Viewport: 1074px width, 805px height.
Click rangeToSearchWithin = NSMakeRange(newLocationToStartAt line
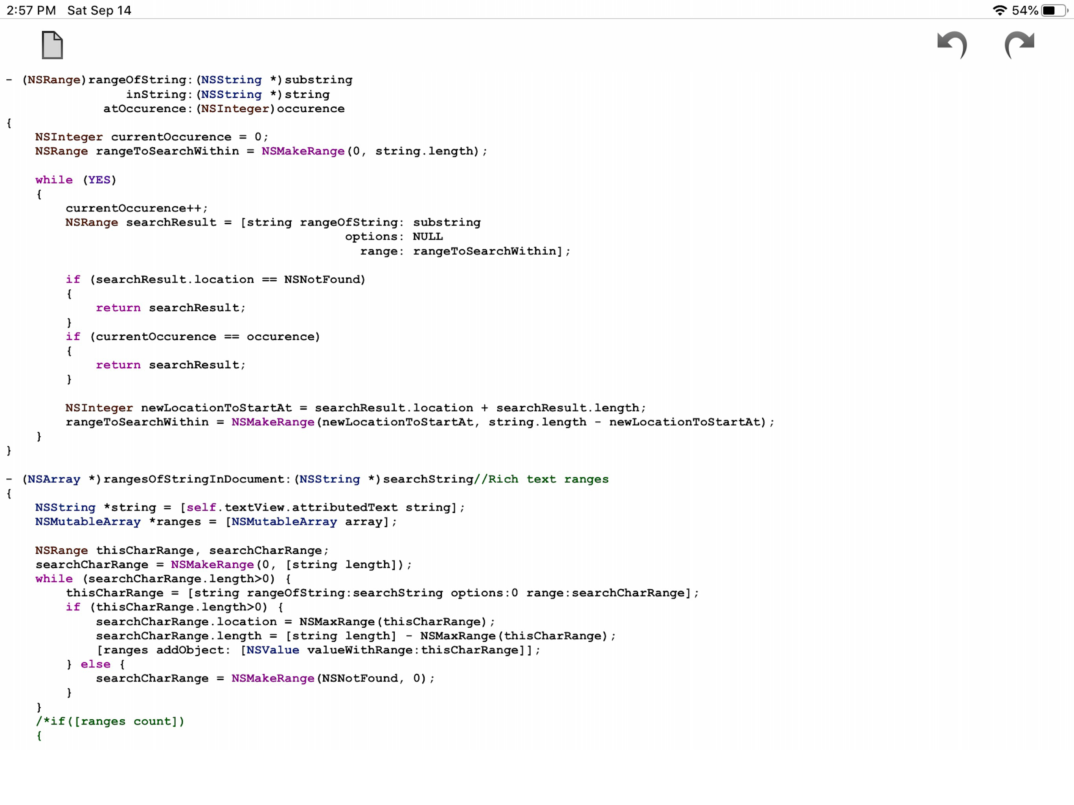coord(420,422)
